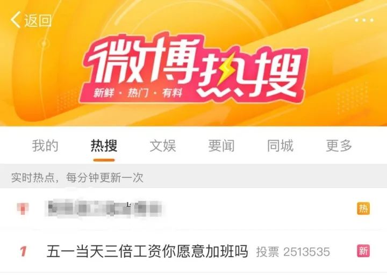Image resolution: width=387 pixels, height=277 pixels.
Task: Open the 同城 tab
Action: coord(280,145)
